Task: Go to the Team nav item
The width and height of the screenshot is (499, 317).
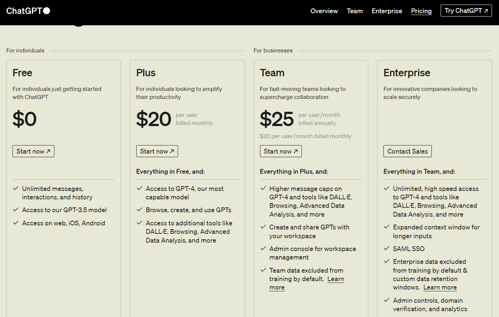Action: [x=355, y=11]
